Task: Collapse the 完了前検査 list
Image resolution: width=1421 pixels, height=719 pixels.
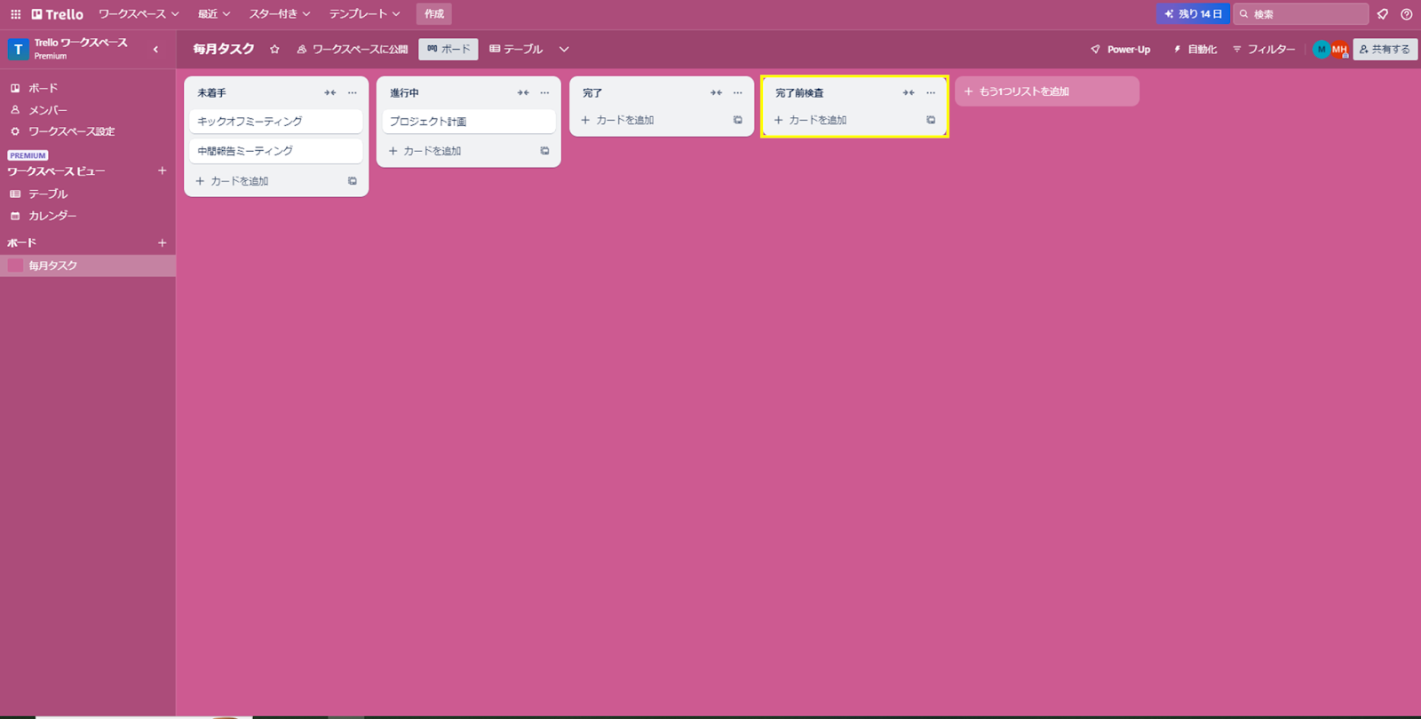Action: point(909,92)
